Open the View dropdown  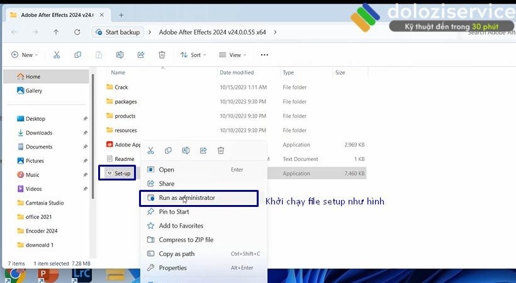coord(233,55)
